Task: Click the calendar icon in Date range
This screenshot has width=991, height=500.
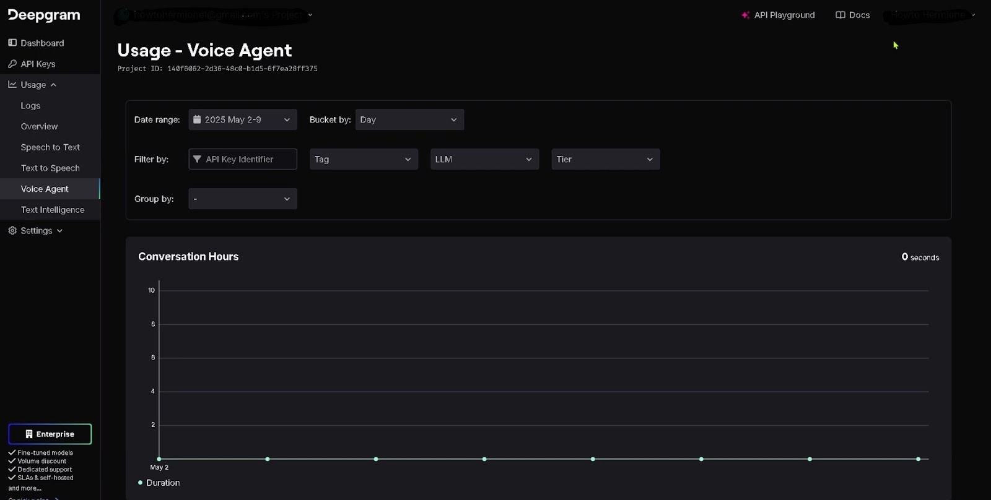Action: pos(197,119)
